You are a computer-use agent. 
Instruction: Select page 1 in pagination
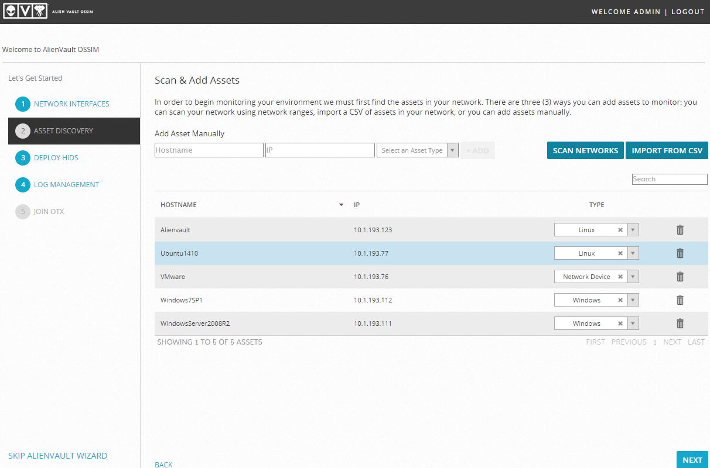coord(655,342)
